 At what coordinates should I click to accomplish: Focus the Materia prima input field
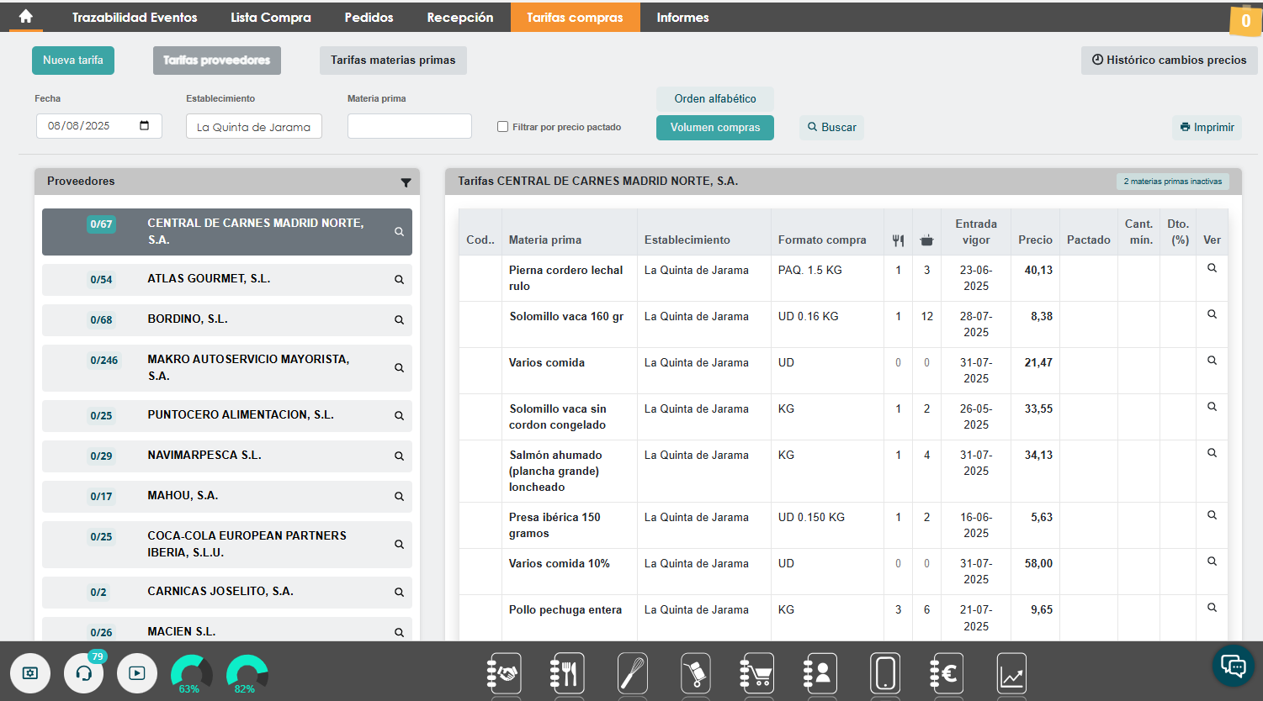point(410,126)
